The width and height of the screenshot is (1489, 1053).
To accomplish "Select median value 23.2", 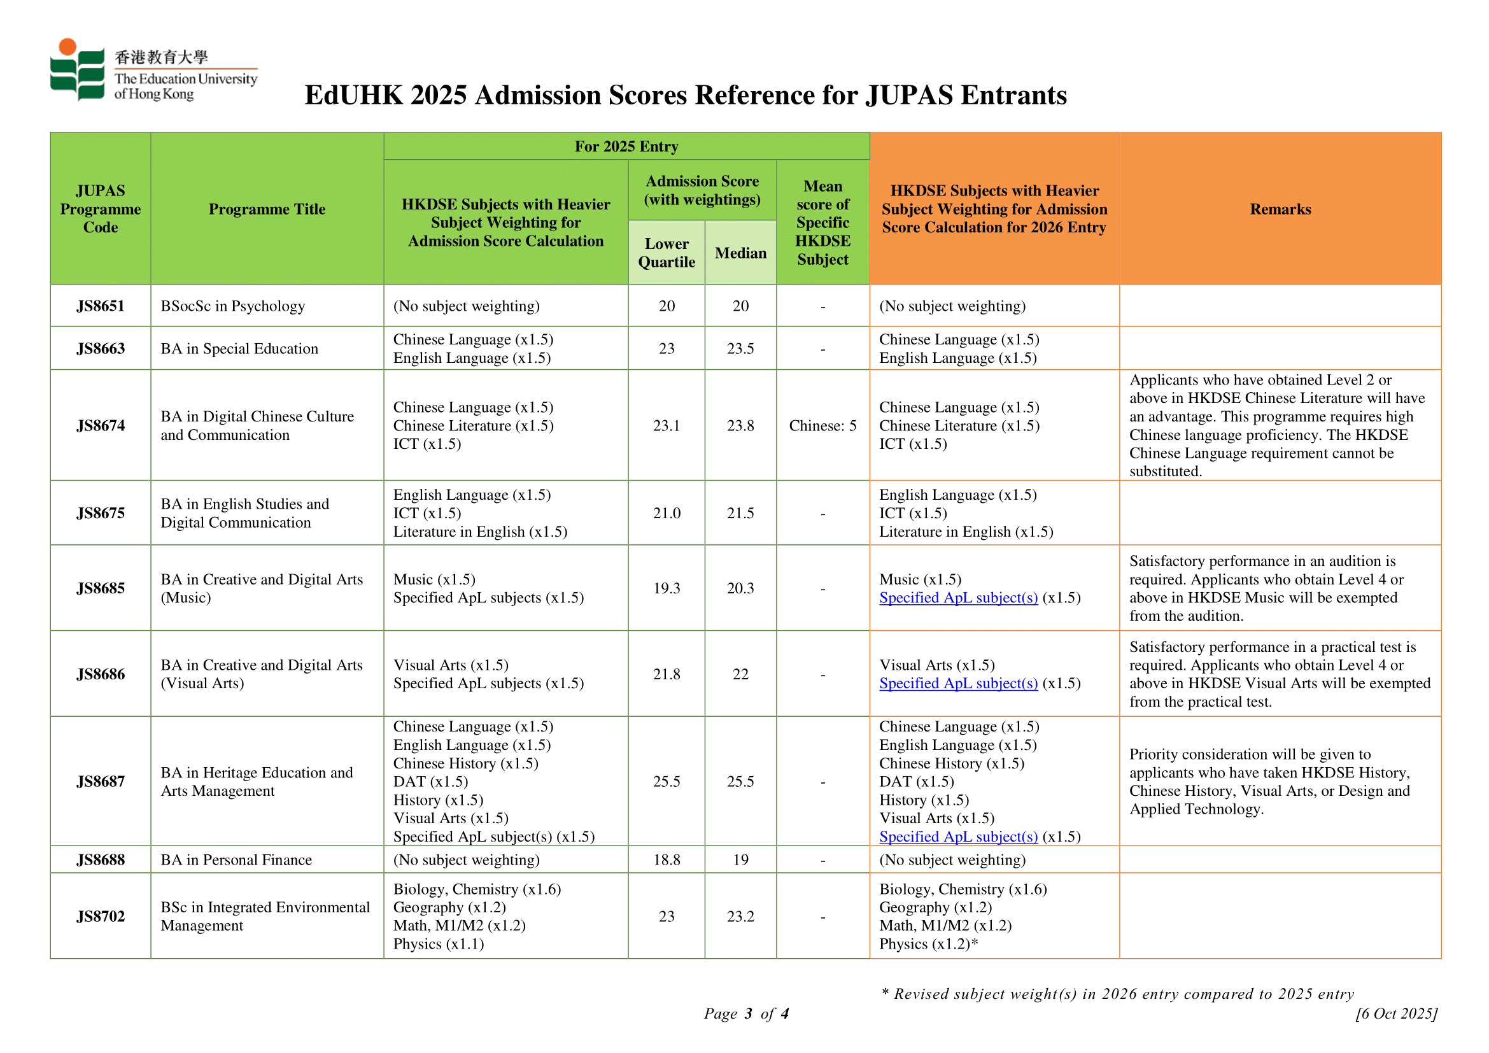I will 740,916.
